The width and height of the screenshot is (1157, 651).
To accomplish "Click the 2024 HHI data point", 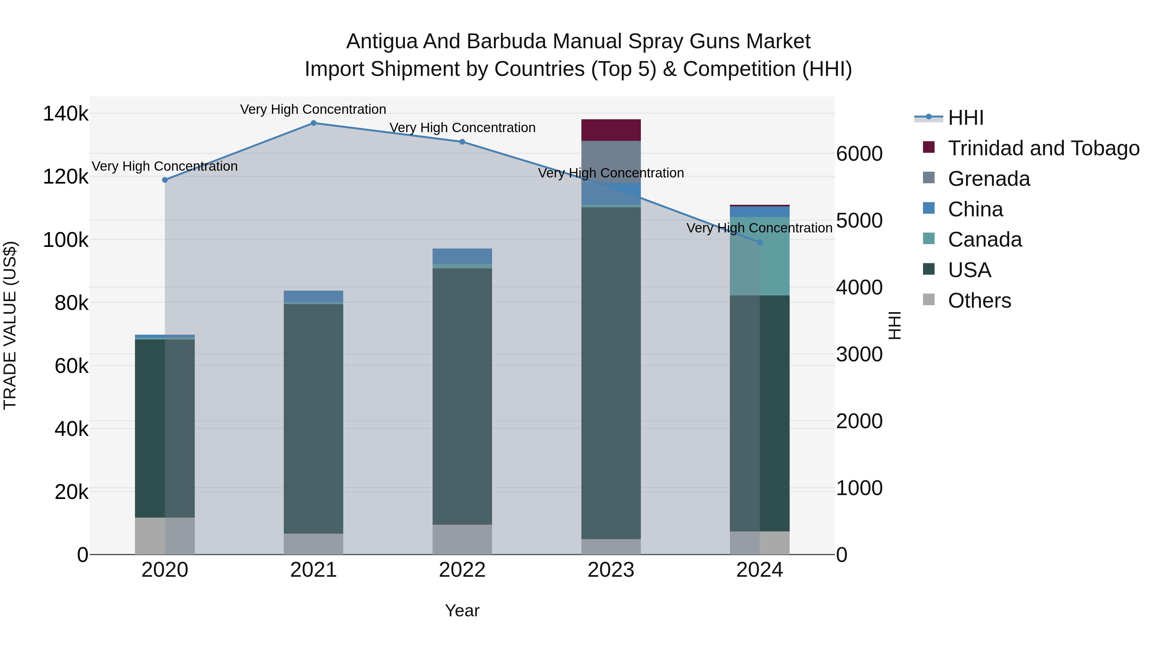I will point(759,242).
